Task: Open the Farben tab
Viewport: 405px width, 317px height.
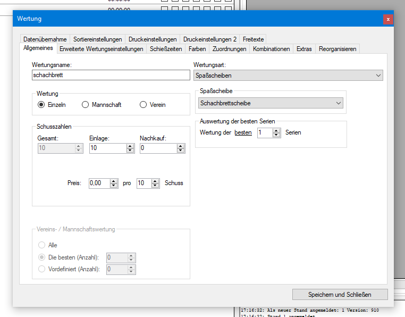Action: click(x=197, y=49)
